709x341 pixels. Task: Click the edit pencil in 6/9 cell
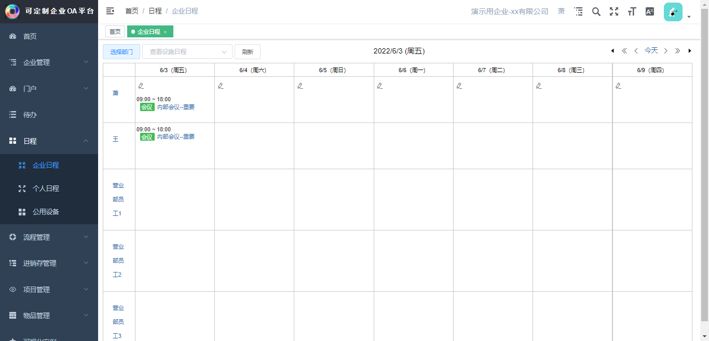pyautogui.click(x=618, y=86)
